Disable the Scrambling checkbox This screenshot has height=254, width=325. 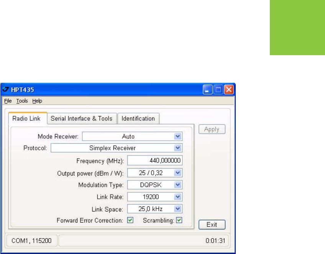pyautogui.click(x=179, y=220)
